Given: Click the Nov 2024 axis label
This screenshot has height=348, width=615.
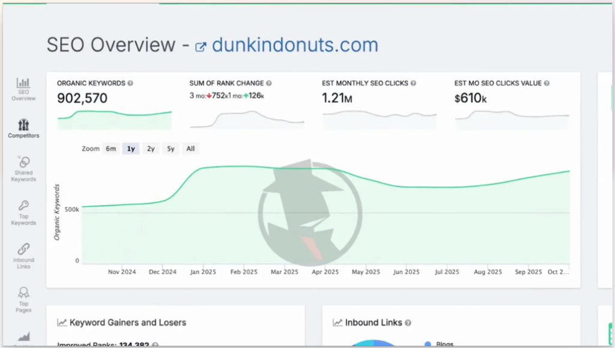Looking at the screenshot, I should pos(122,272).
